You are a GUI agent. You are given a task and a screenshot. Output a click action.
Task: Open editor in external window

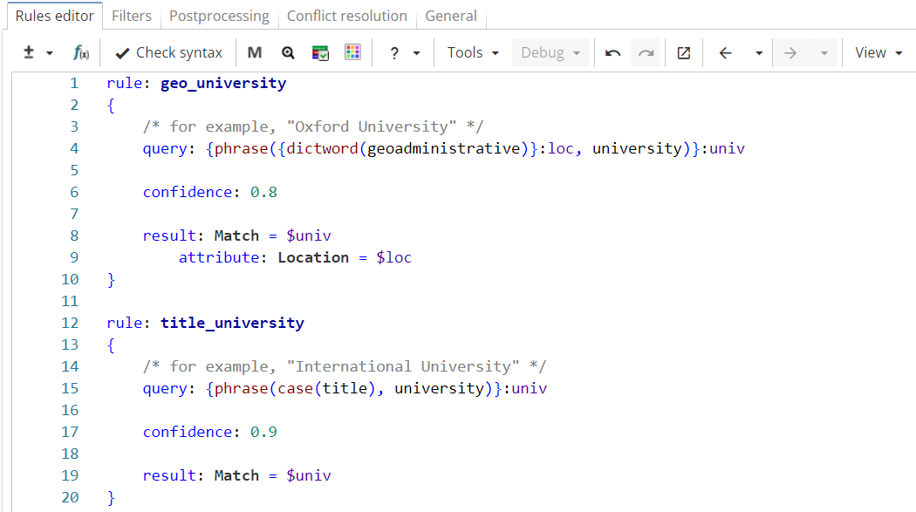click(683, 52)
